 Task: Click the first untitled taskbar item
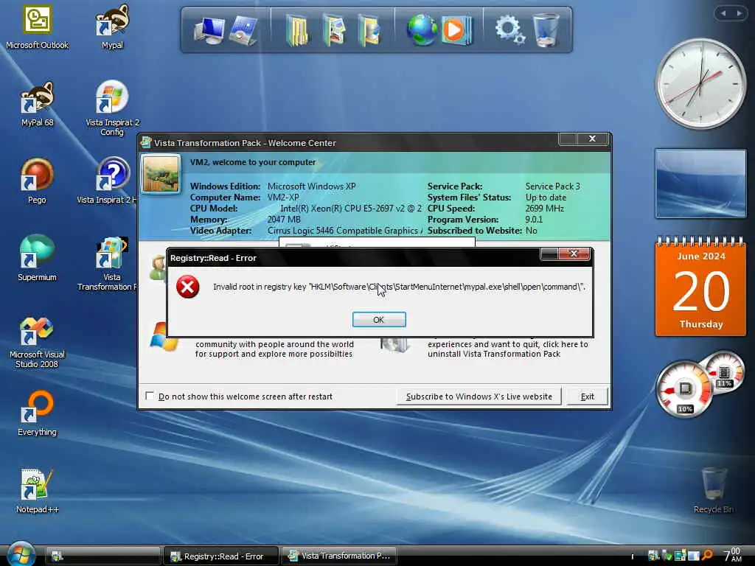[x=103, y=556]
